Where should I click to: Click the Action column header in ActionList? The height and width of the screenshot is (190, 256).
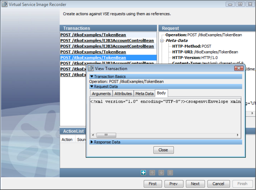coord(67,139)
